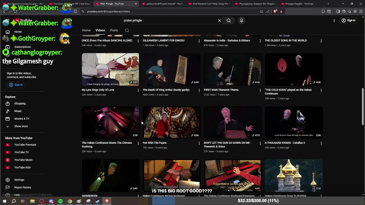
Task: Open THE OLDEST SONG IN THE WORLD title
Action: tap(286, 40)
